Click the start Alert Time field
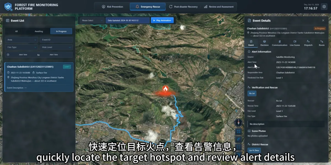The image size is (331, 165). coord(23,55)
